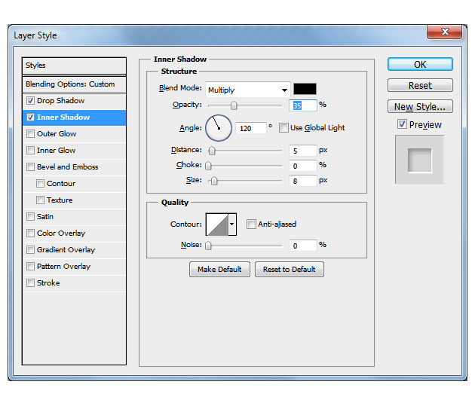Click the Distance value field
Screen dimensions: 475x406
303,151
